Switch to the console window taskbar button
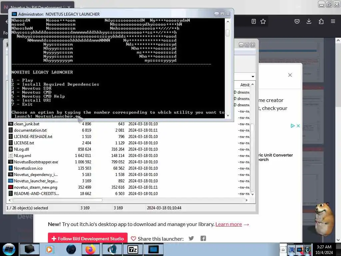341x256 pixels. 153,249
